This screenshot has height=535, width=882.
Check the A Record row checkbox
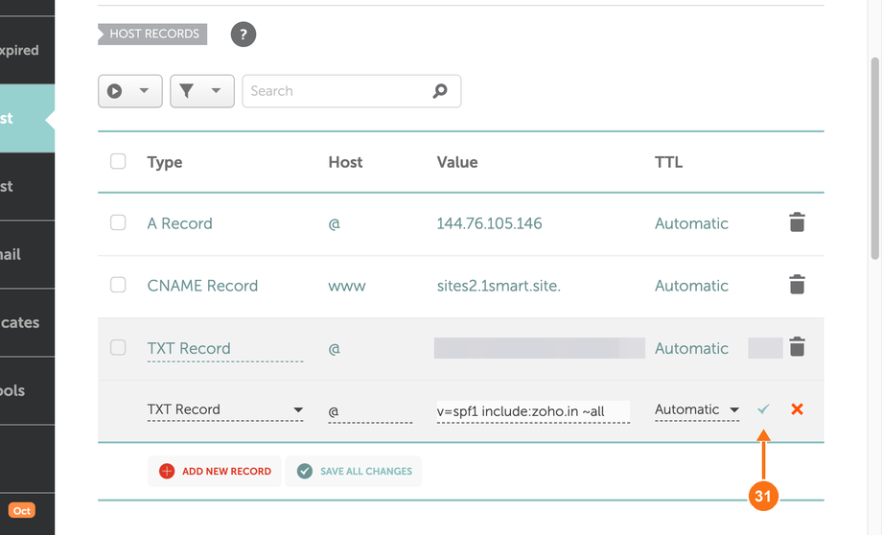[118, 222]
